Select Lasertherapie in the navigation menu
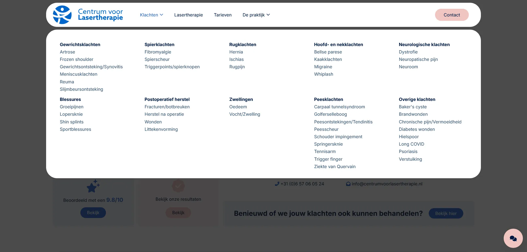 [188, 15]
